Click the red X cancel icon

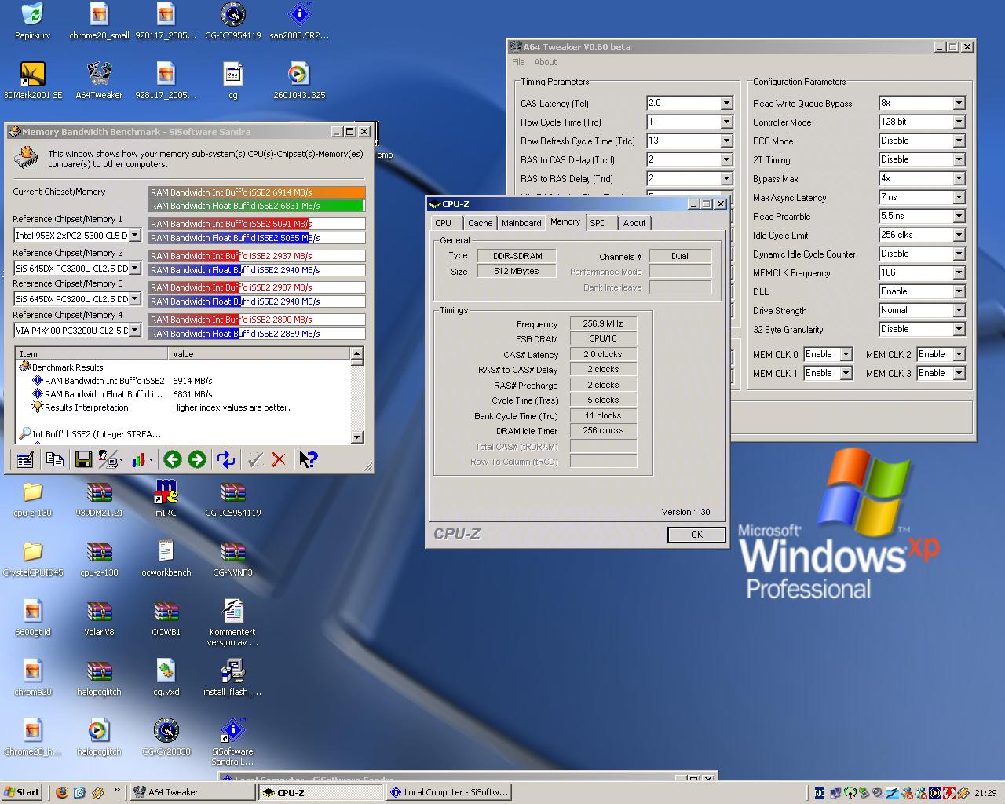279,460
